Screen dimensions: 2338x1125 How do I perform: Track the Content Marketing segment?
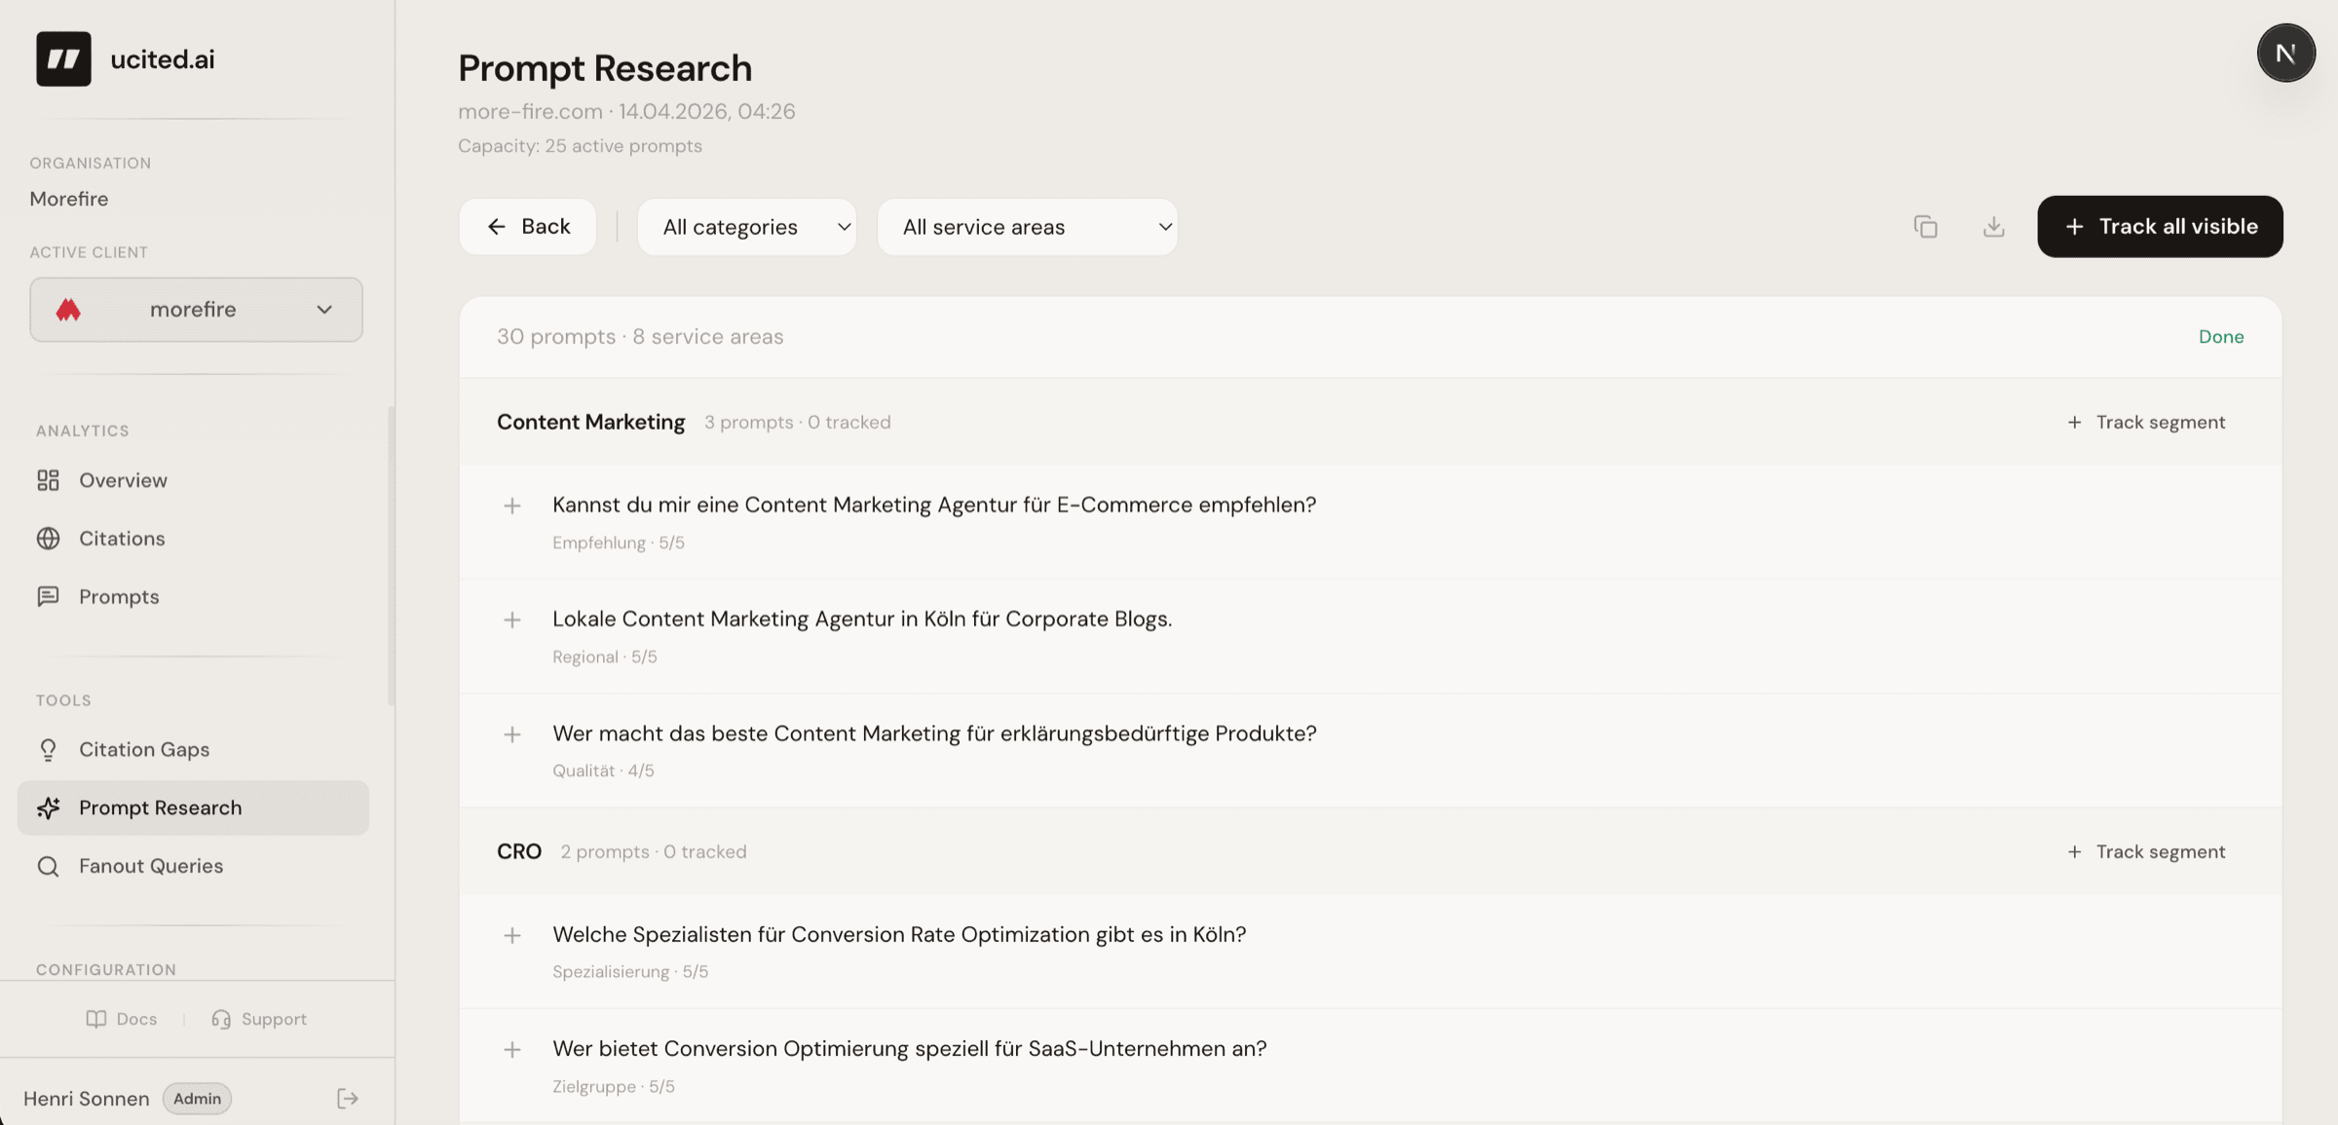(x=2146, y=422)
